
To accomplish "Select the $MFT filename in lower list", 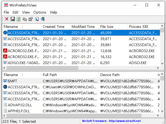I will pyautogui.click(x=12, y=81).
